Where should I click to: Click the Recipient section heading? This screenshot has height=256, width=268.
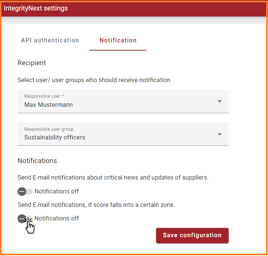[32, 63]
